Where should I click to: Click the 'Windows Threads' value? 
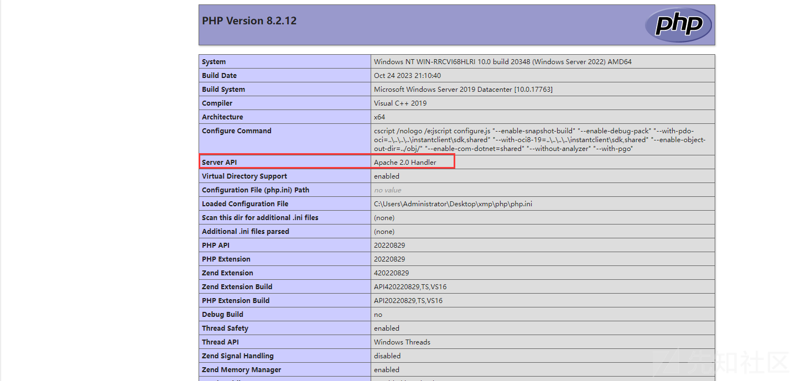point(402,342)
